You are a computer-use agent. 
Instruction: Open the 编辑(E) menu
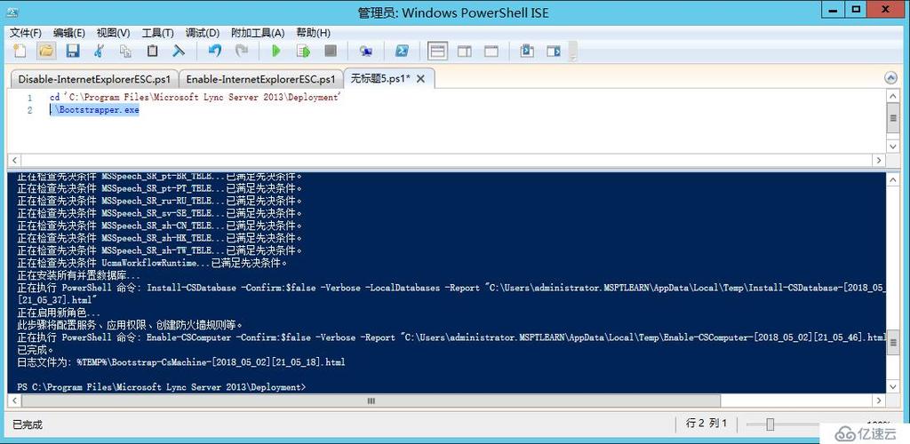[x=69, y=33]
